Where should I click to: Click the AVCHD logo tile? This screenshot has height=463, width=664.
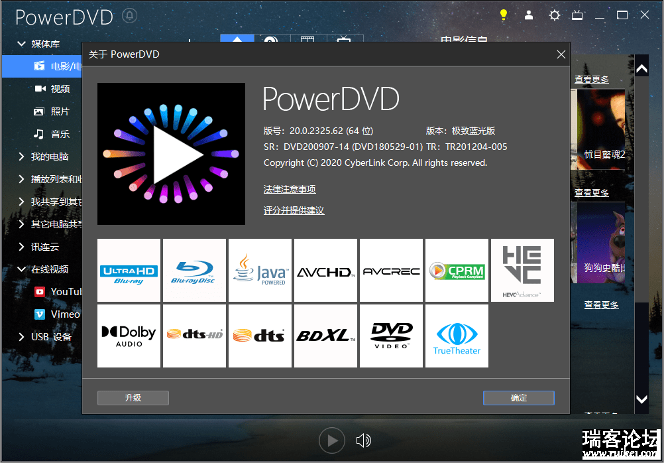pyautogui.click(x=325, y=270)
